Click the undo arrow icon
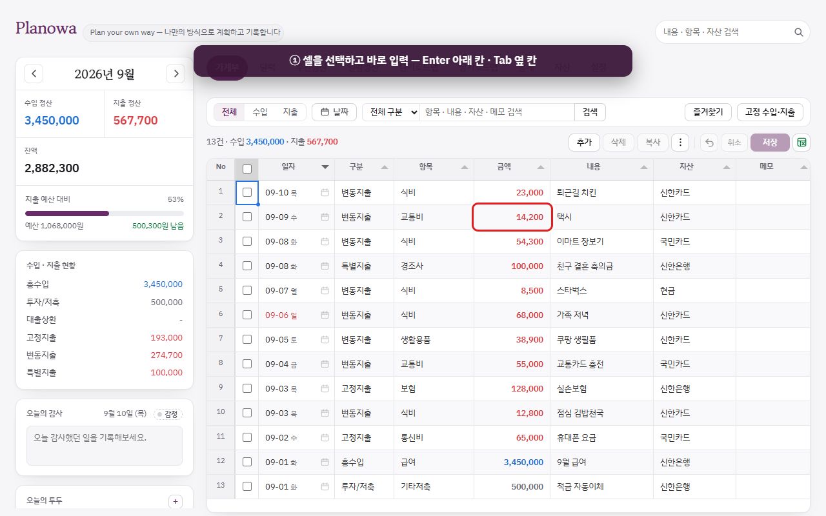The image size is (826, 516). 709,143
